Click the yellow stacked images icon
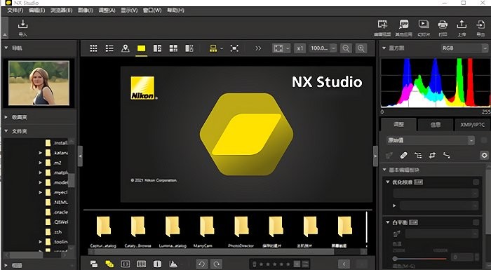The height and width of the screenshot is (270, 491). click(x=109, y=264)
